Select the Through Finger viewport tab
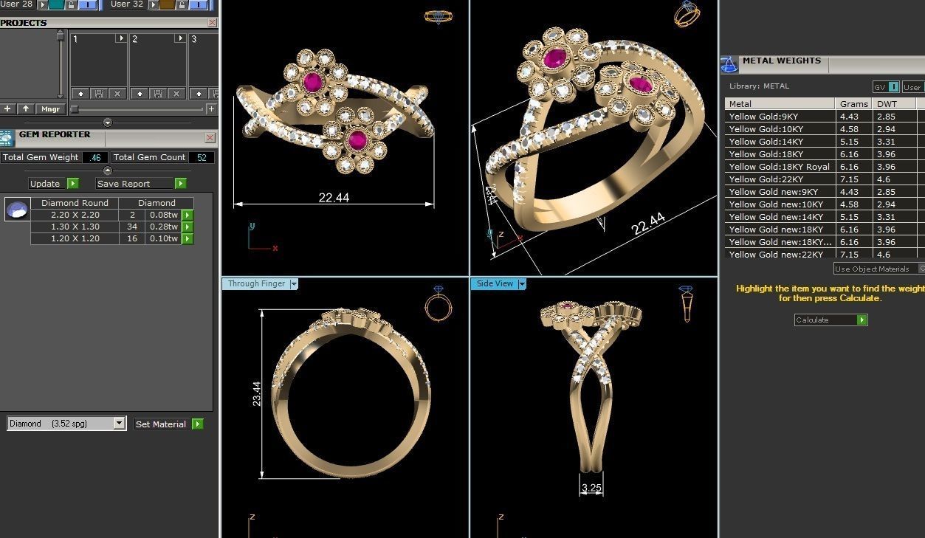 255,284
